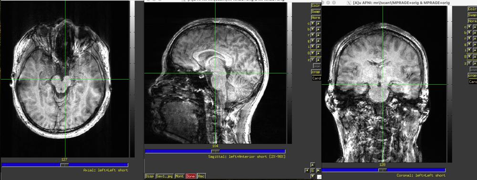Toggle the crop button in sagittal viewer
Image resolution: width=477 pixels, height=180 pixels.
(x=316, y=72)
